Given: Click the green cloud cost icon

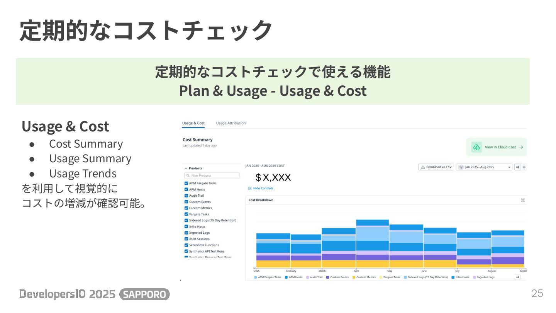Looking at the screenshot, I should (x=476, y=147).
